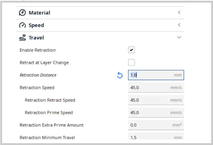Click the Material section icon
This screenshot has width=213, height=145.
point(23,13)
